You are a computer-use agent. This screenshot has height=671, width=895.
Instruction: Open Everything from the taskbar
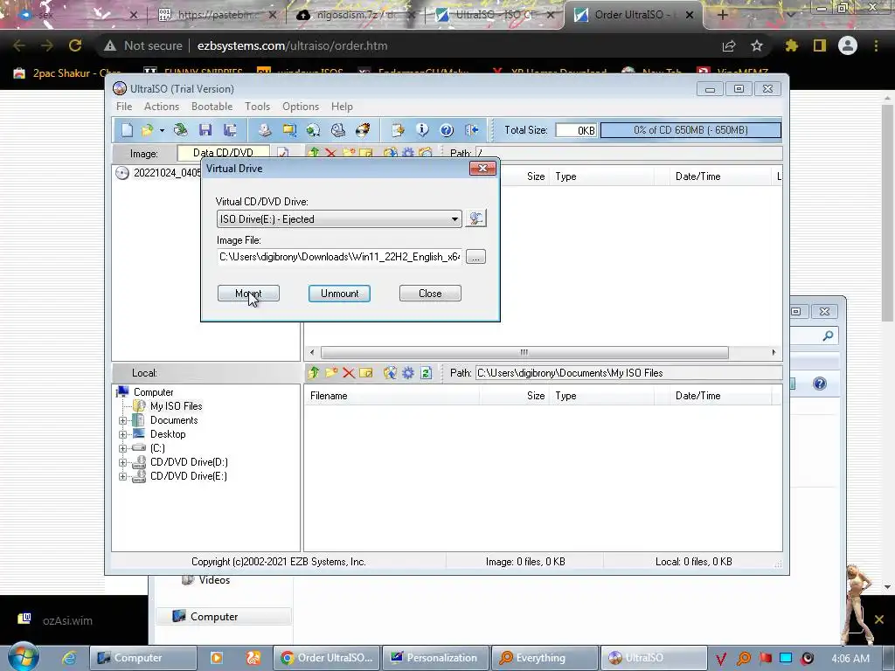coord(545,658)
